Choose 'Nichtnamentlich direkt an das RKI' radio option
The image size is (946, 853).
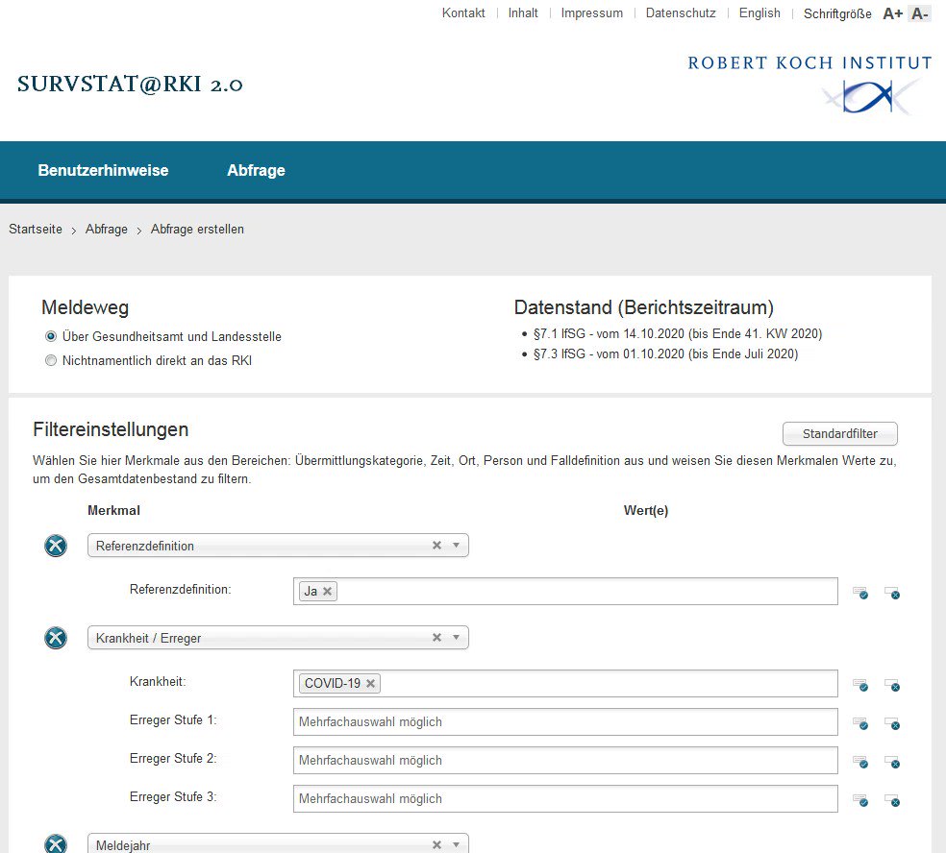[51, 360]
